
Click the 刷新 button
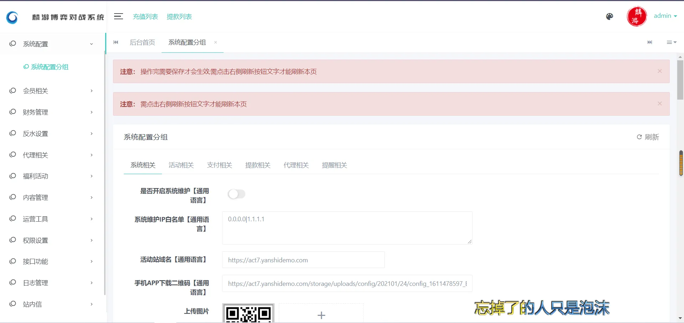point(648,137)
